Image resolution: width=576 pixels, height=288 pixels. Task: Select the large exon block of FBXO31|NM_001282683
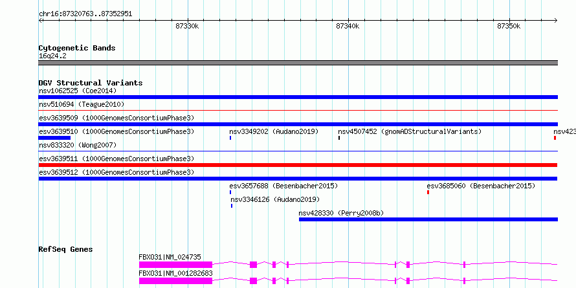pos(175,281)
